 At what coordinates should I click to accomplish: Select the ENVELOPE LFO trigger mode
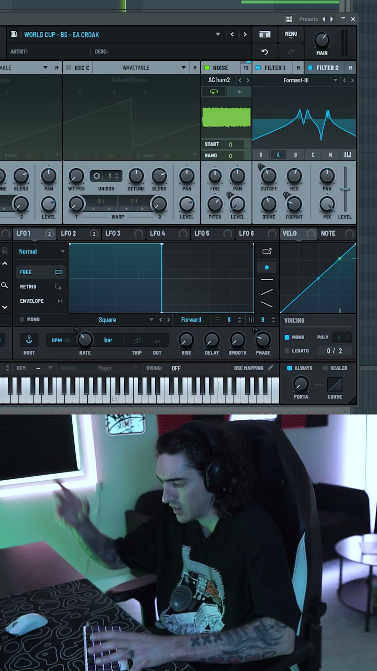[40, 301]
